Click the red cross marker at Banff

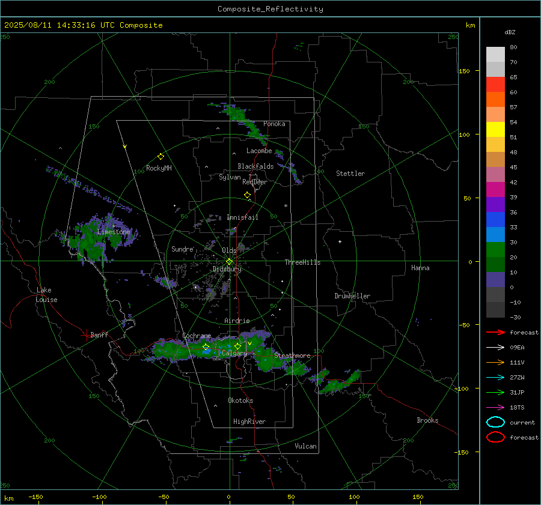(86, 335)
